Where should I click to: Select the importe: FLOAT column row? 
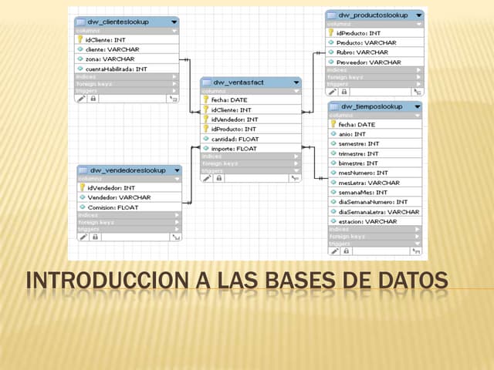235,149
